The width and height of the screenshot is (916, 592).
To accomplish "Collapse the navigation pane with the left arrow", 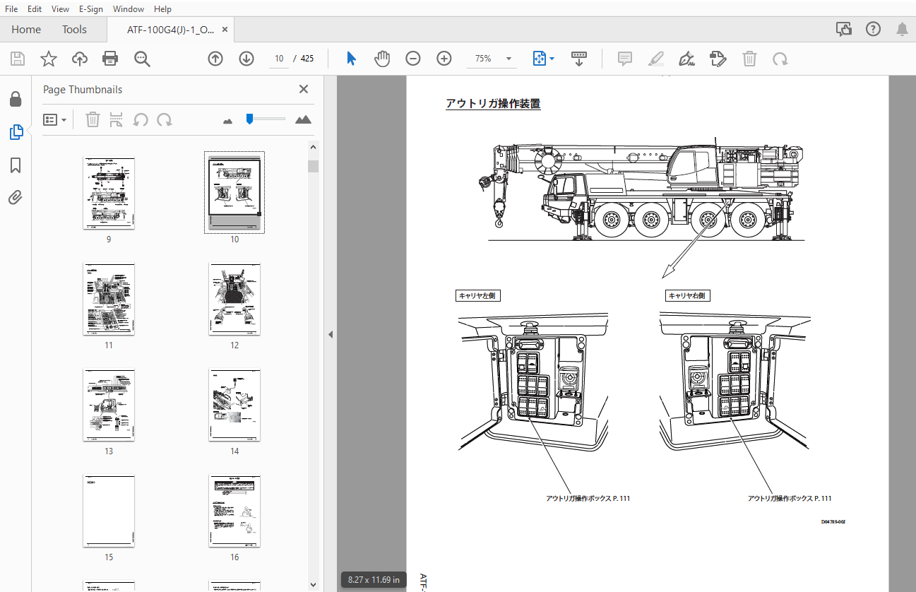I will [330, 335].
